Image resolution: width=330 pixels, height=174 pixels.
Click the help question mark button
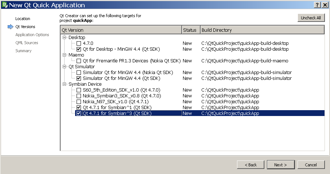317,5
